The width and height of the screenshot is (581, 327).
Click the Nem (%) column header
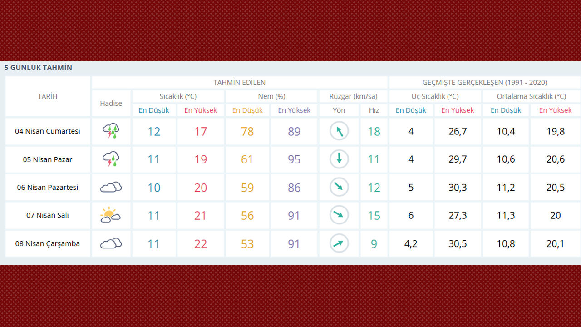click(271, 96)
